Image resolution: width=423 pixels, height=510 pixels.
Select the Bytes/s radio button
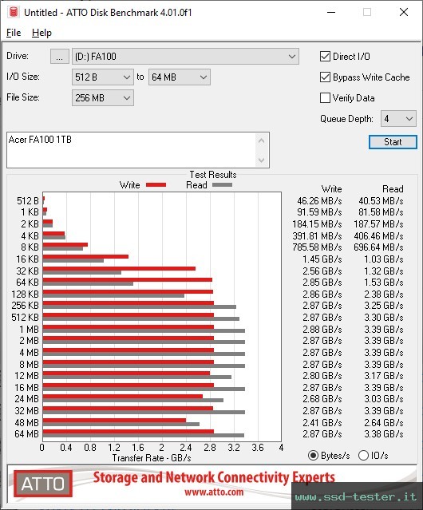313,456
